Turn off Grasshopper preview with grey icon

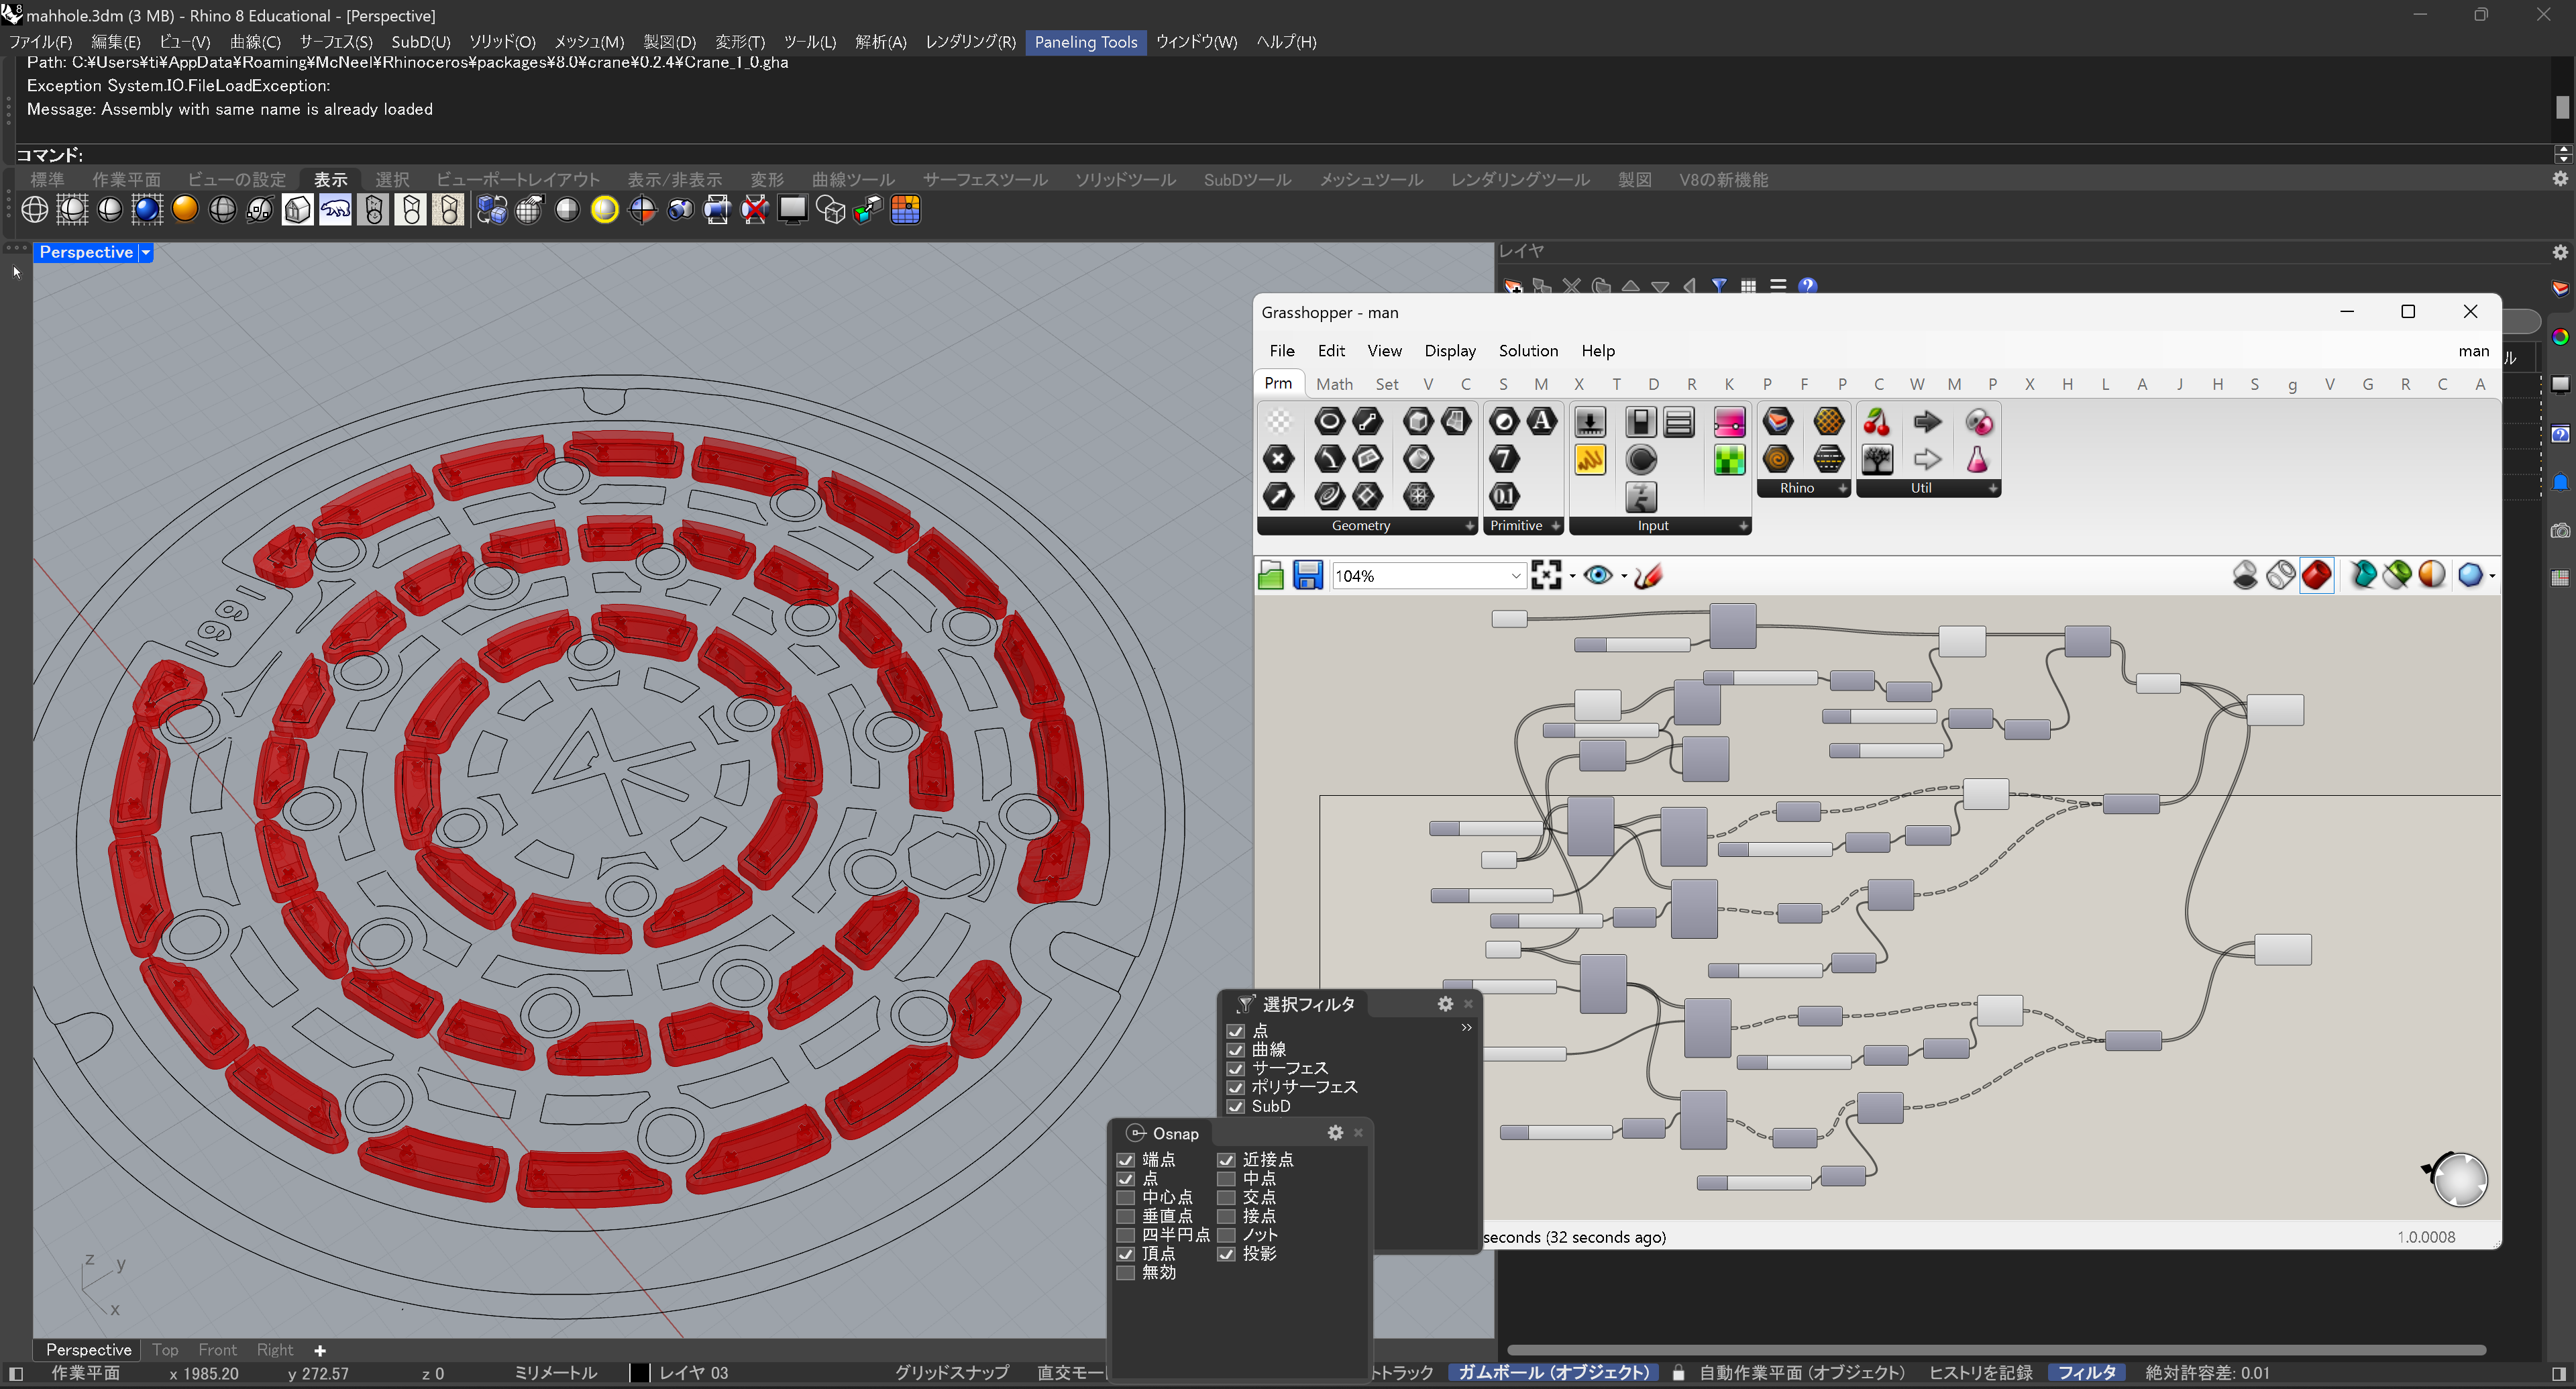pos(2245,575)
